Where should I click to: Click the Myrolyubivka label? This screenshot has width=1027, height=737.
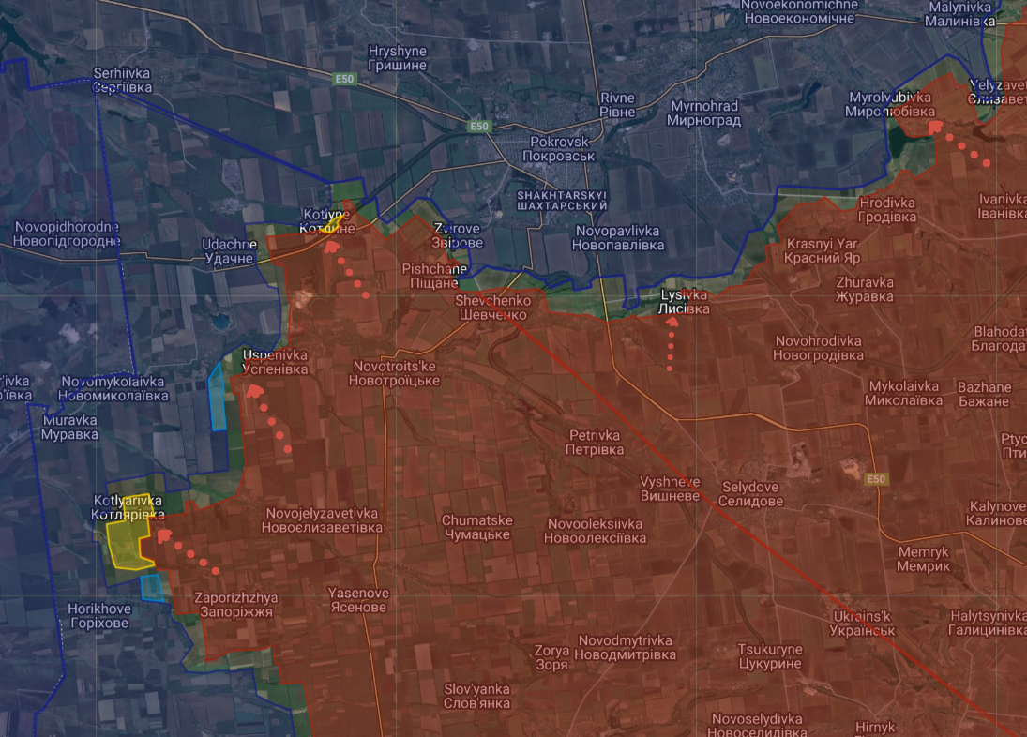pos(890,104)
